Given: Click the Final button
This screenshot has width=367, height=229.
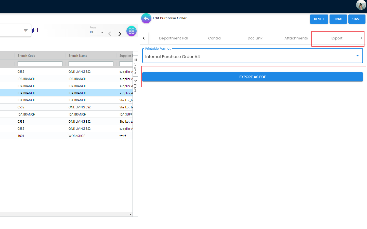Looking at the screenshot, I should tap(338, 19).
